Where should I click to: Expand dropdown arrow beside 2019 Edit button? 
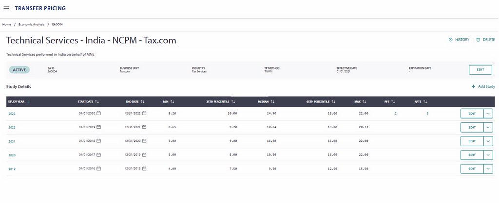488,169
